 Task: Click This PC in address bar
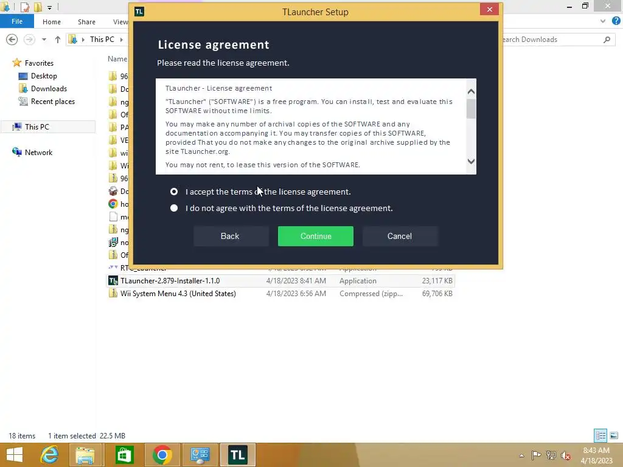[x=102, y=40]
